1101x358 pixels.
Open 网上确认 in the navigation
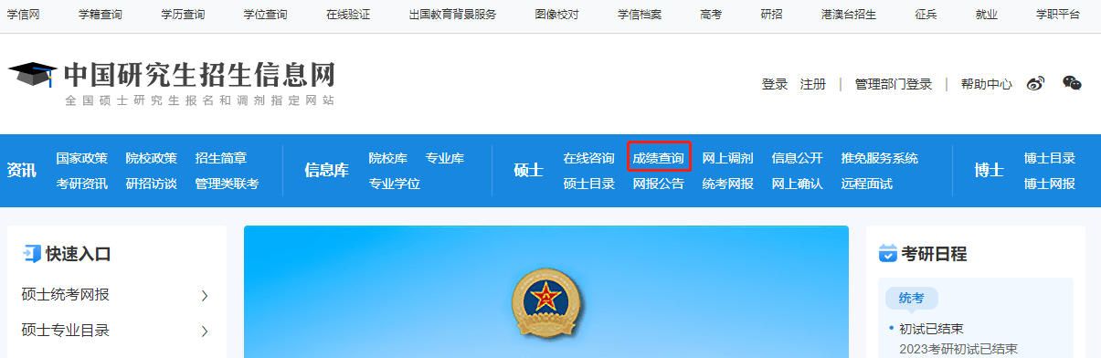pyautogui.click(x=798, y=184)
